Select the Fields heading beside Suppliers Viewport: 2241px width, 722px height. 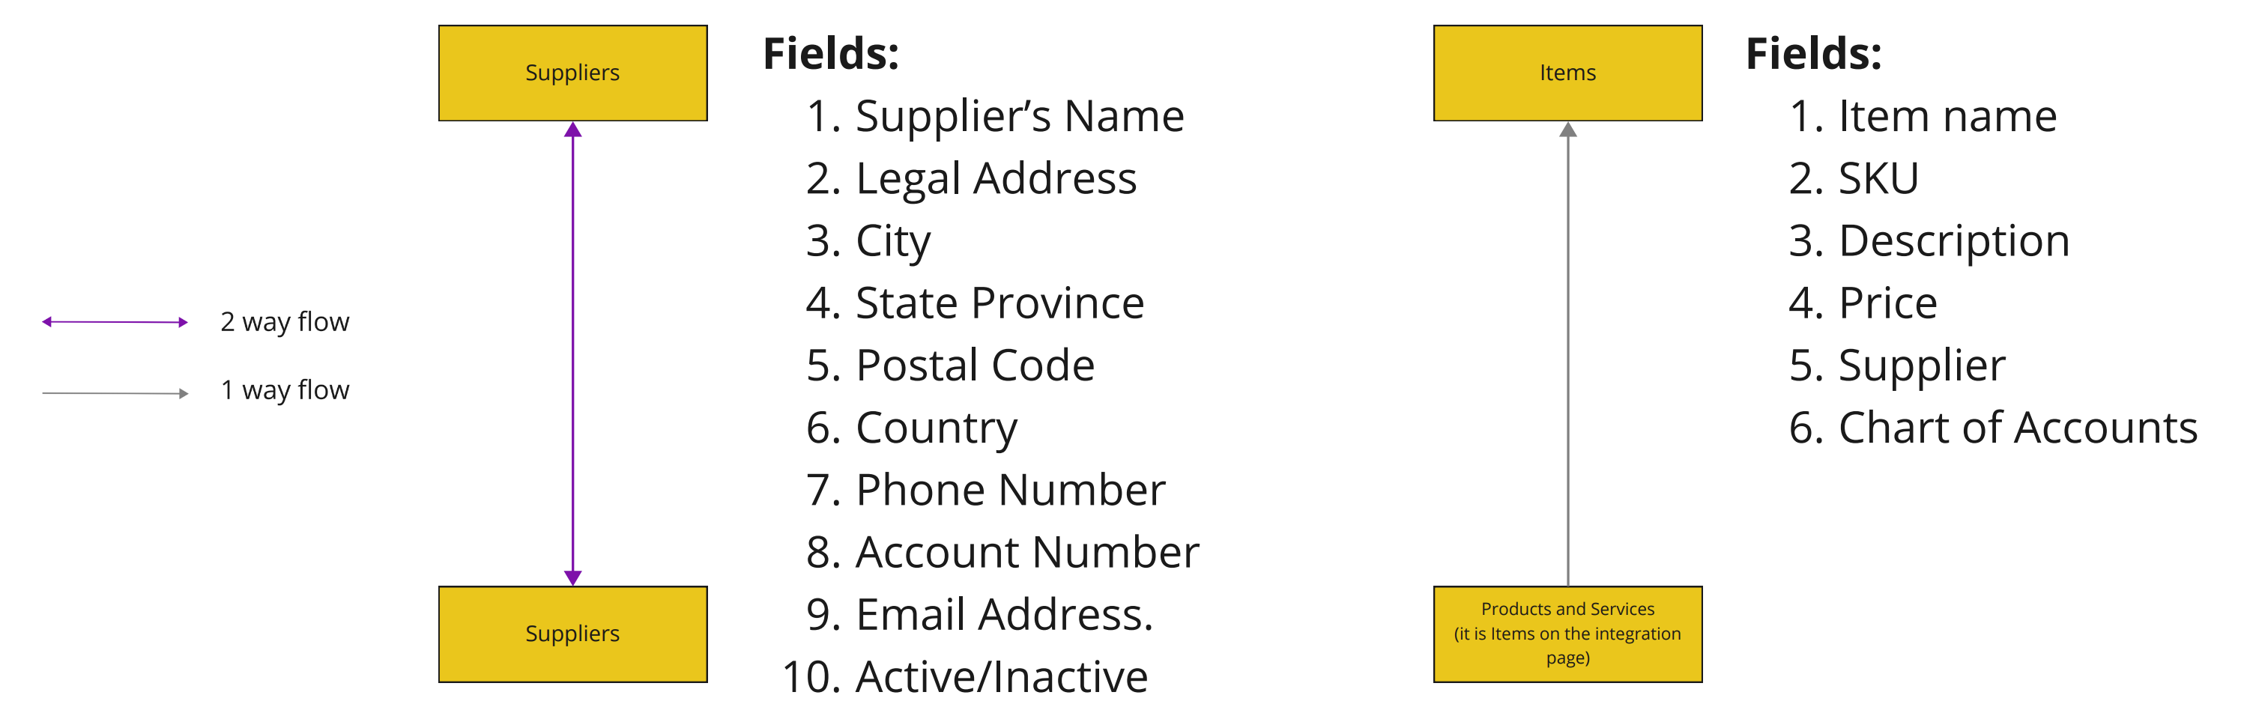pos(831,54)
